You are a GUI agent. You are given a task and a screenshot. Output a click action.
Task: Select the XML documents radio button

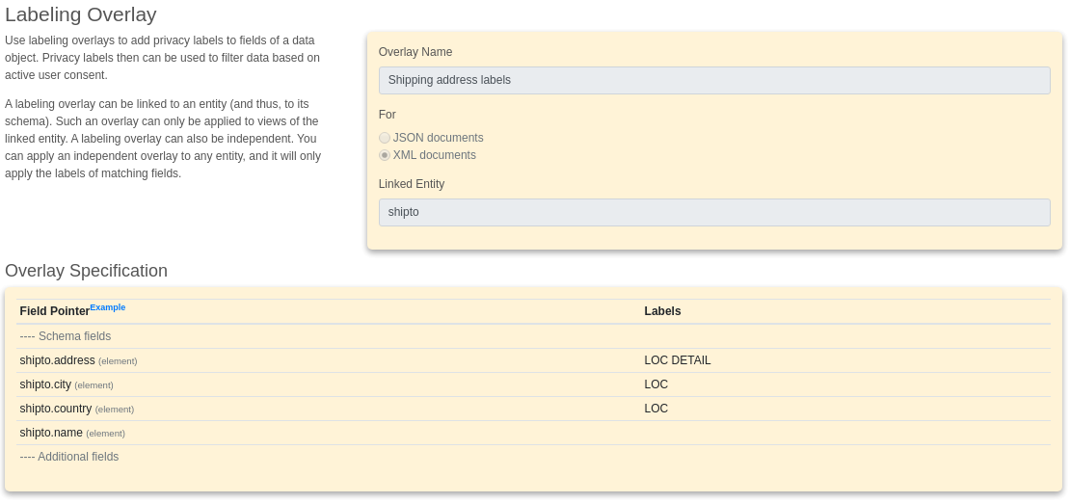pyautogui.click(x=385, y=155)
